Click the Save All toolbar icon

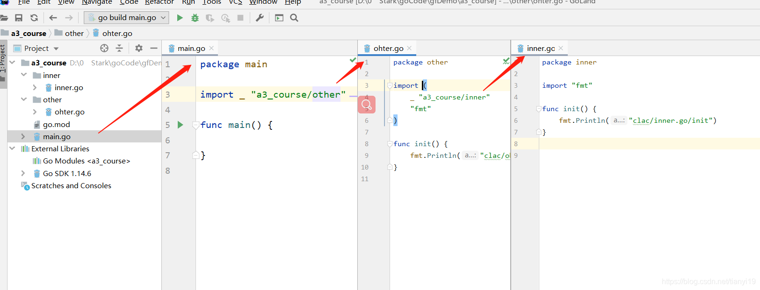pos(19,18)
